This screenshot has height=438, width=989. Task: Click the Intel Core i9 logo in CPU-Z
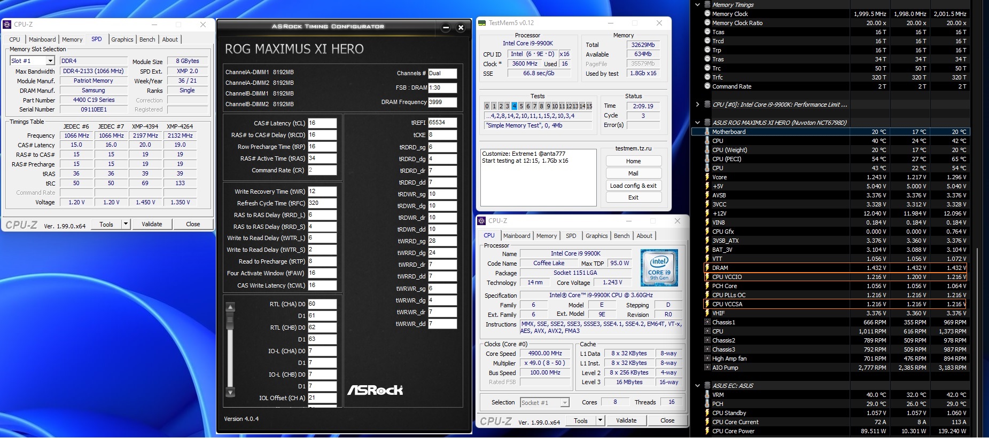click(x=659, y=268)
